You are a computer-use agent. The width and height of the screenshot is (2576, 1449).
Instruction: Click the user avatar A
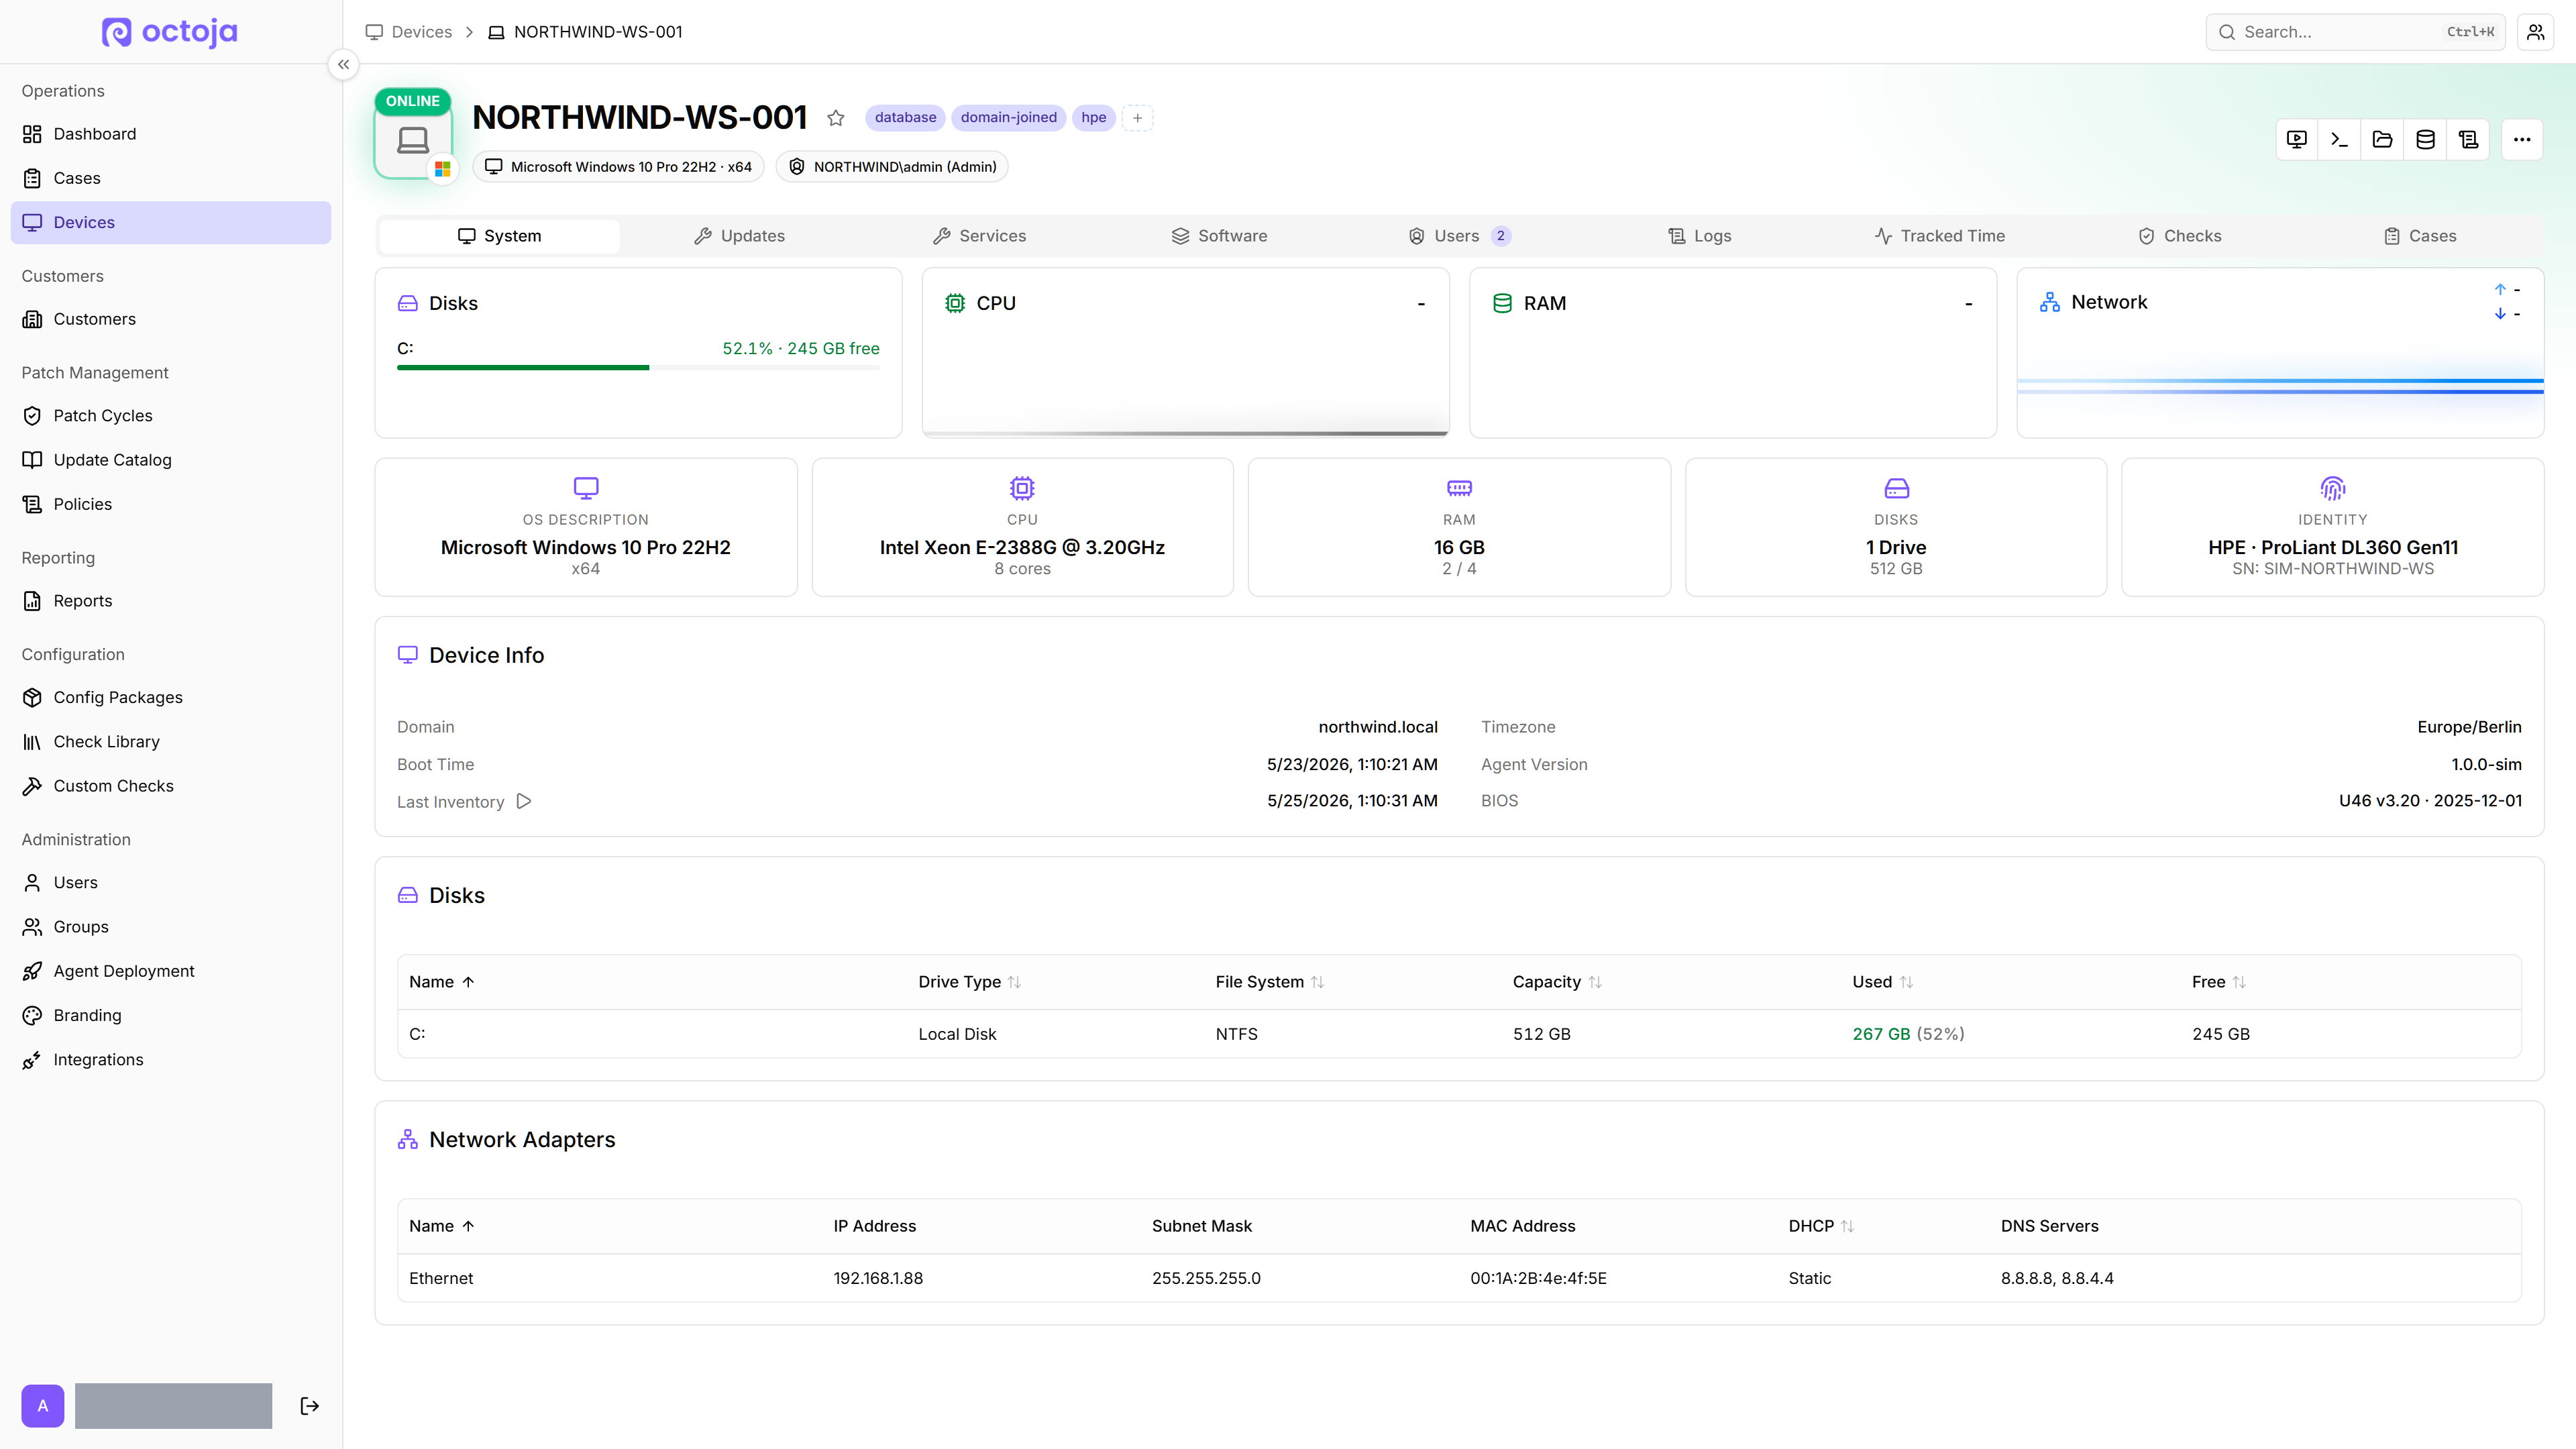click(43, 1406)
